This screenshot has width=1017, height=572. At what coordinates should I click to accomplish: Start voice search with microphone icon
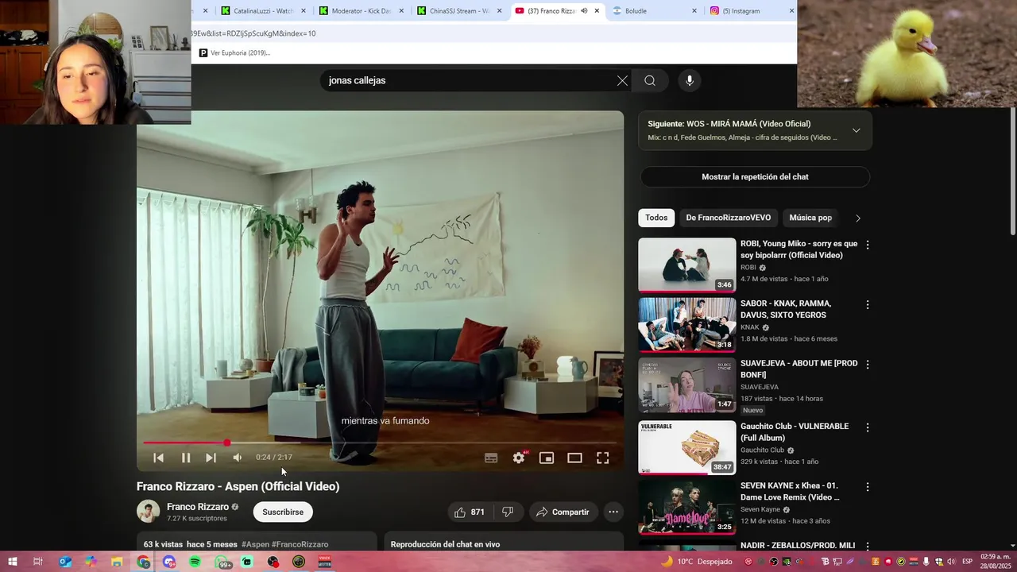coord(690,80)
